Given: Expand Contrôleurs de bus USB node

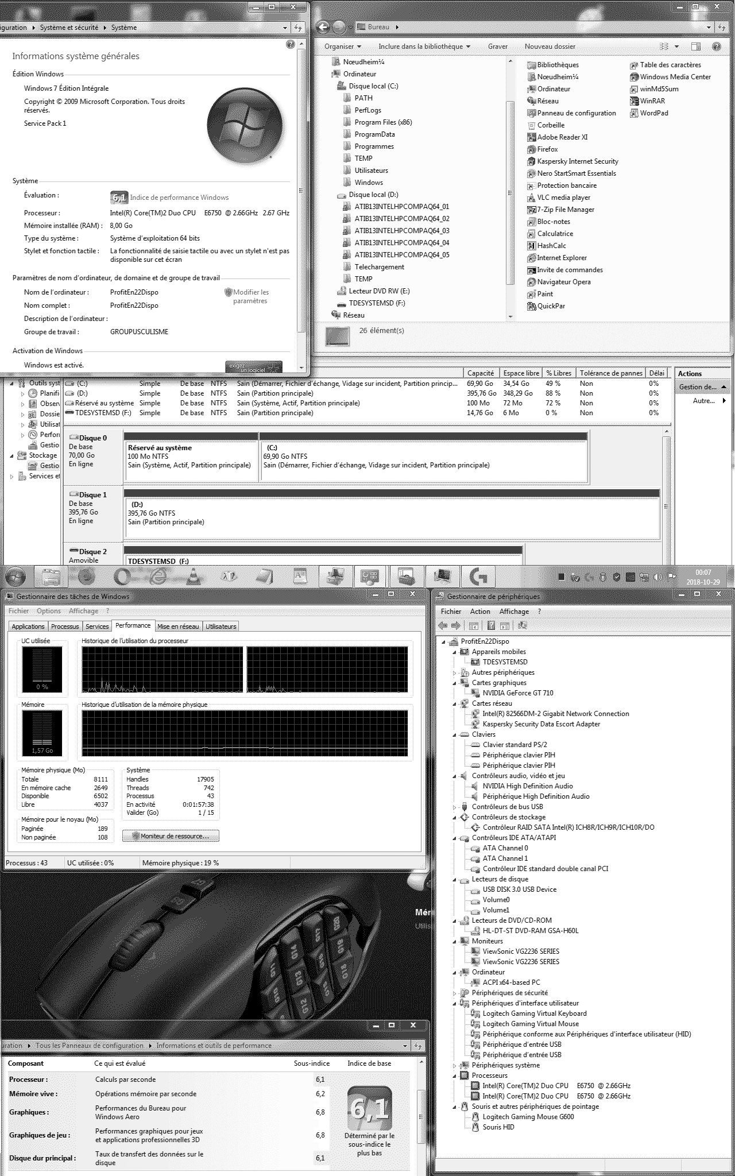Looking at the screenshot, I should [x=455, y=807].
